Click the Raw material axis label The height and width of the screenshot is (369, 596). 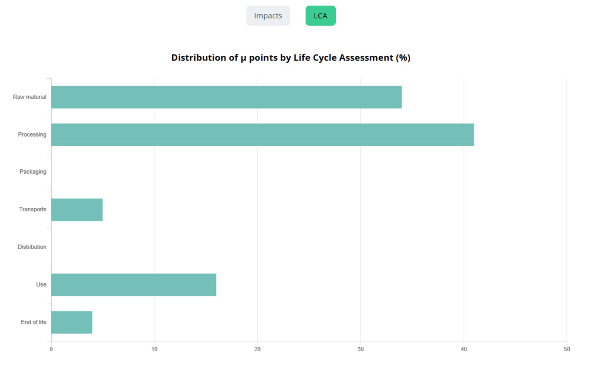30,97
